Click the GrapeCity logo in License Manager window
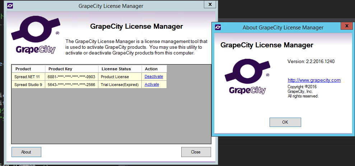Screen dimensions: 355x166 36,35
